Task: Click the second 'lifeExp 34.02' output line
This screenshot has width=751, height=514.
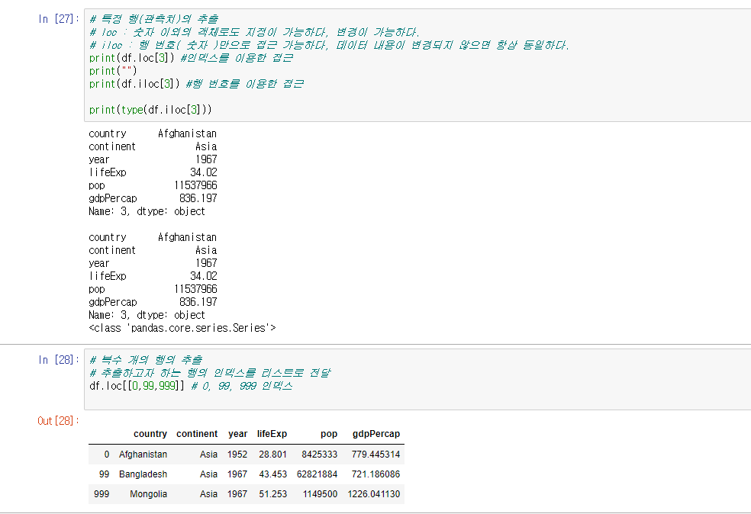Action: click(x=153, y=276)
